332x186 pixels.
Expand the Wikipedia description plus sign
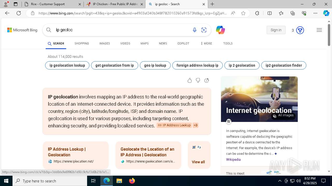[276, 154]
